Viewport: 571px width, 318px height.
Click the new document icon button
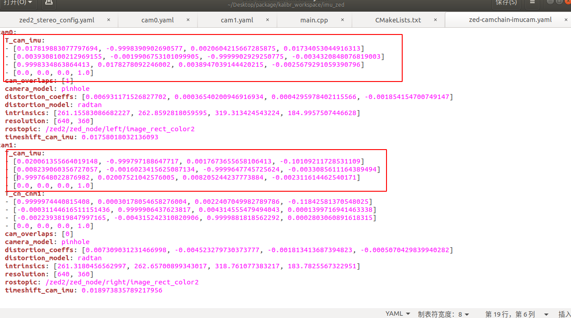[48, 3]
